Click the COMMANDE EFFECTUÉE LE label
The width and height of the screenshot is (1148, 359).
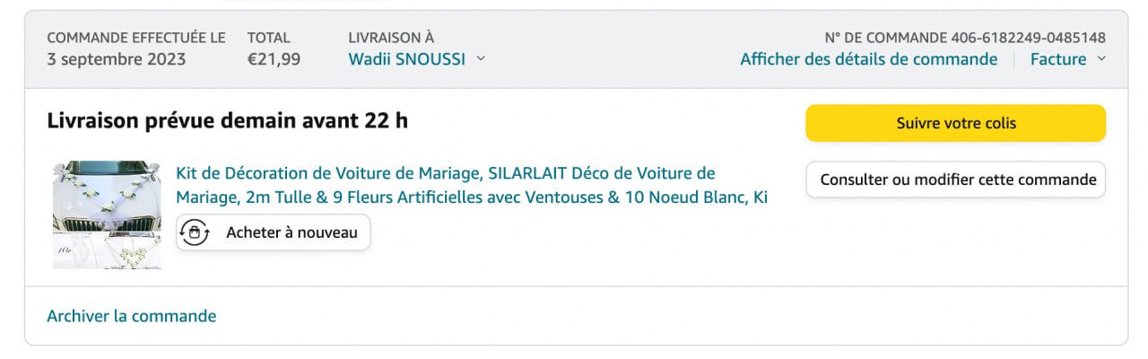click(136, 38)
